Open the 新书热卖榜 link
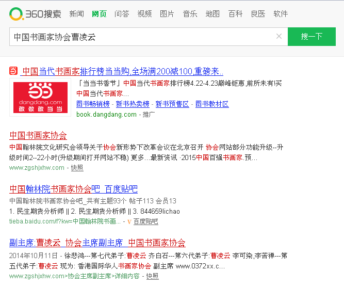 (132, 104)
